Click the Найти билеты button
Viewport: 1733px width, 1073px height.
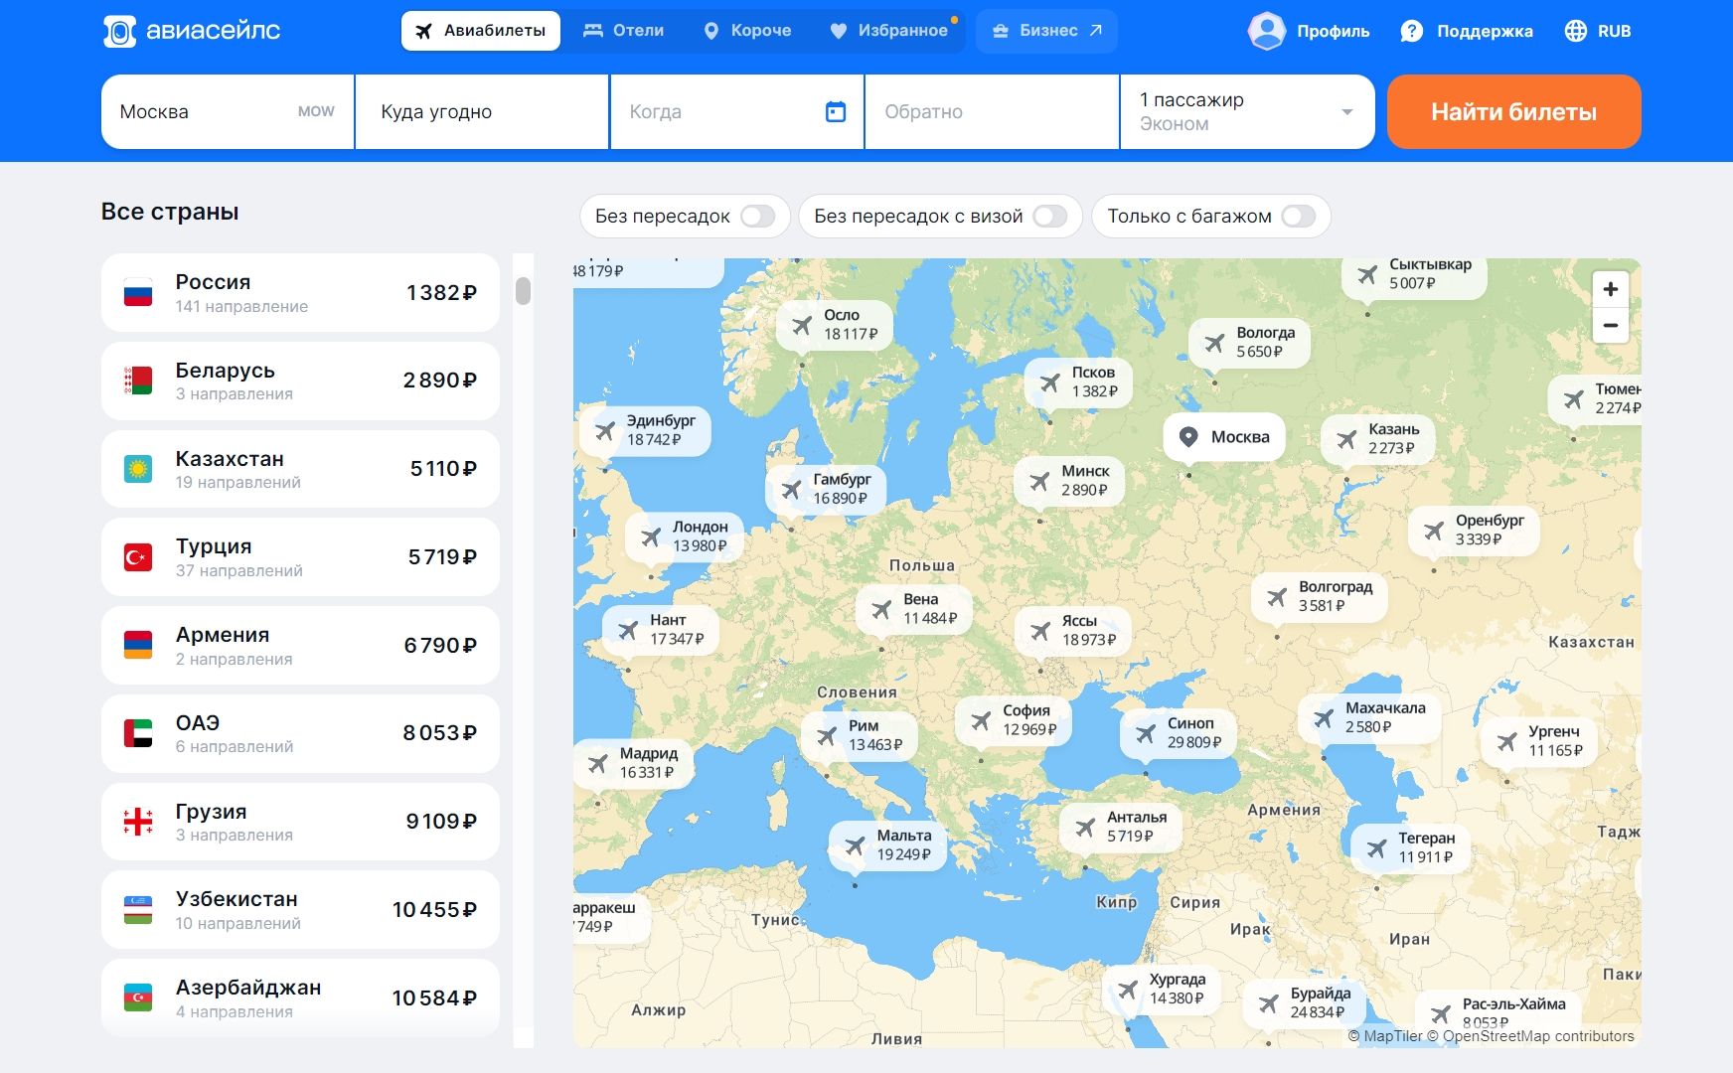point(1513,112)
